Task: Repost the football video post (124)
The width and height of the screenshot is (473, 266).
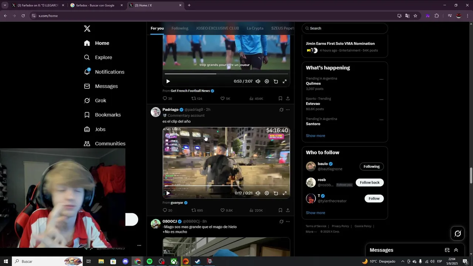Action: click(x=197, y=99)
